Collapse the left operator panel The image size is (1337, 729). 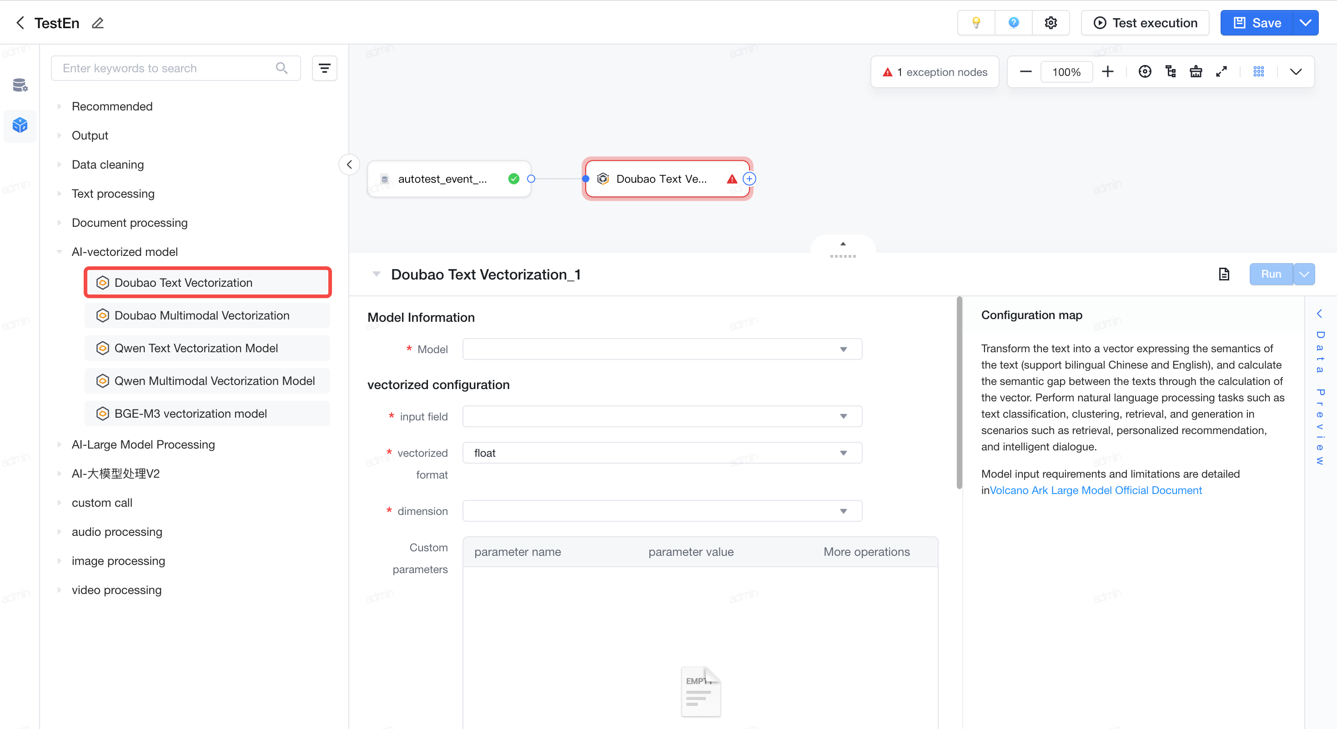click(x=349, y=165)
